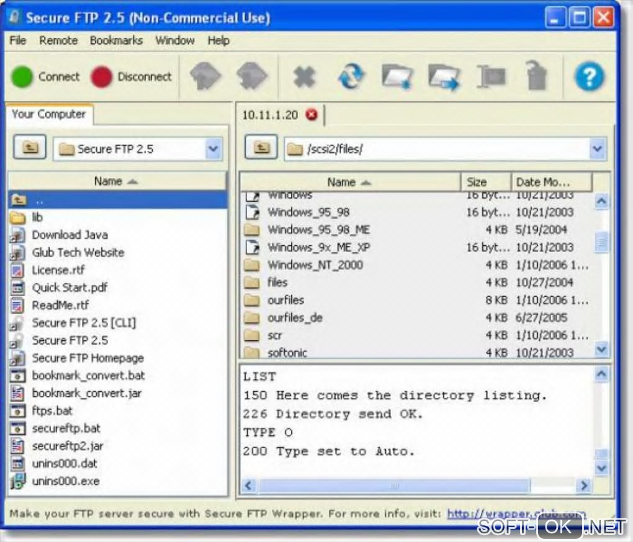
Task: Click the rename toolbar icon
Action: (x=491, y=76)
